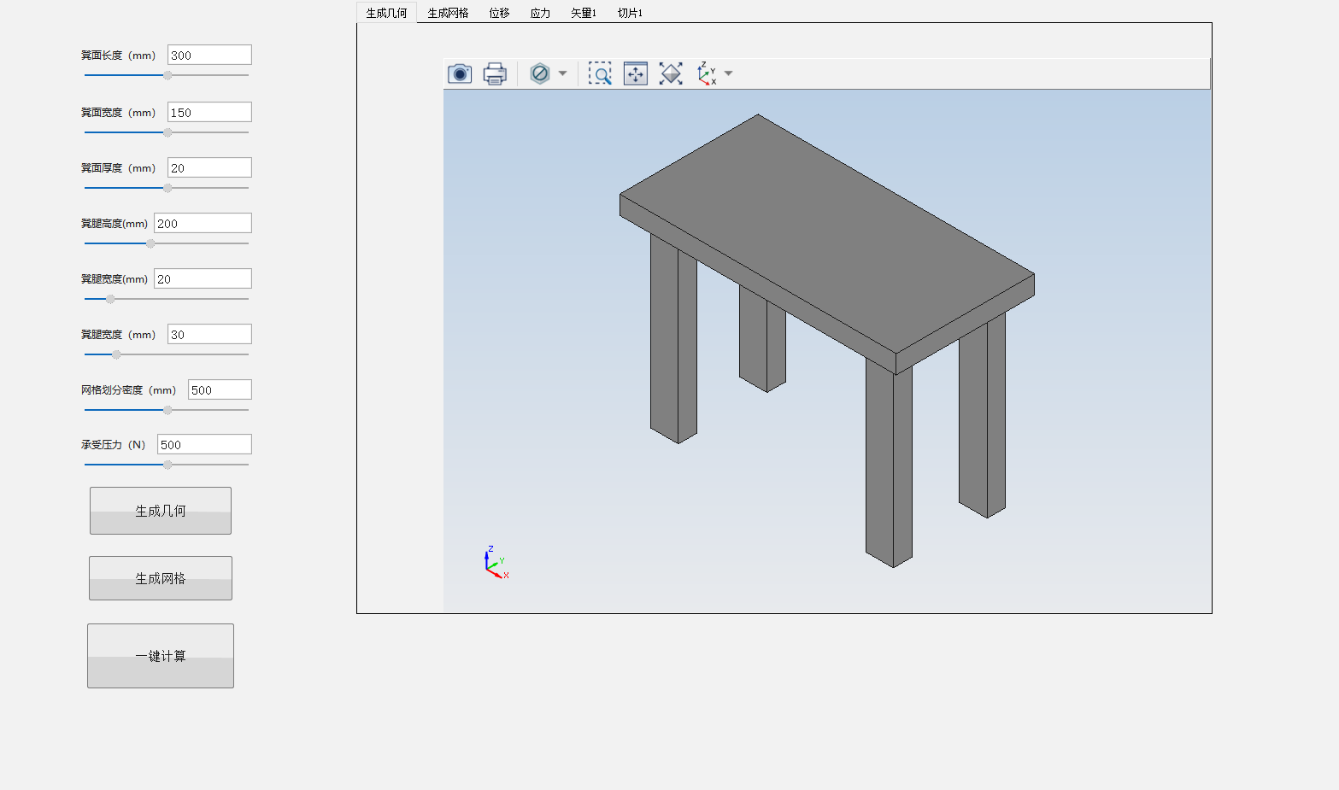Click the hexagon selection mode icon
Screen dimensions: 1339x790
click(540, 73)
